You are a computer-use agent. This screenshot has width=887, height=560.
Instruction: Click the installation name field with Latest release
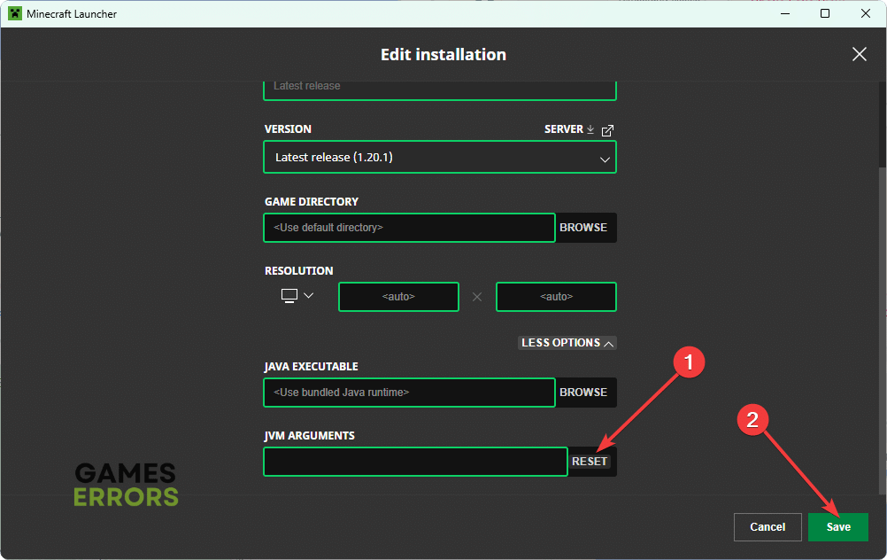(x=440, y=90)
